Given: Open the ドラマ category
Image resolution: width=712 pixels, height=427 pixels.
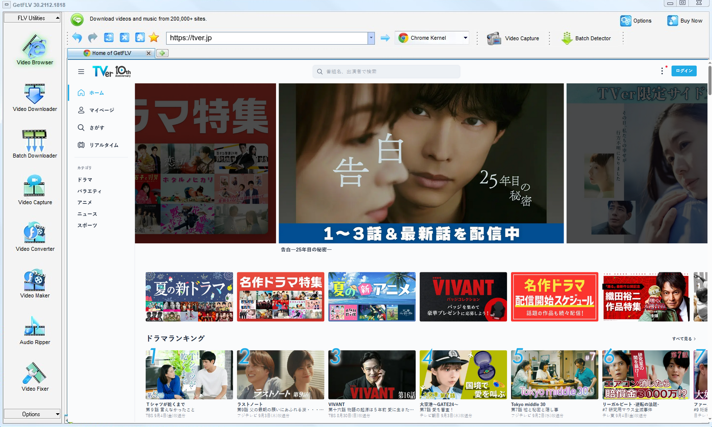Looking at the screenshot, I should click(85, 180).
